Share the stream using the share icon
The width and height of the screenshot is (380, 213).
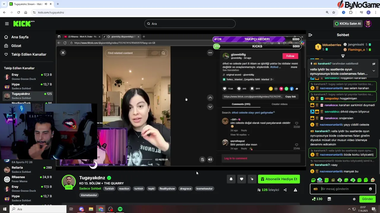click(285, 190)
